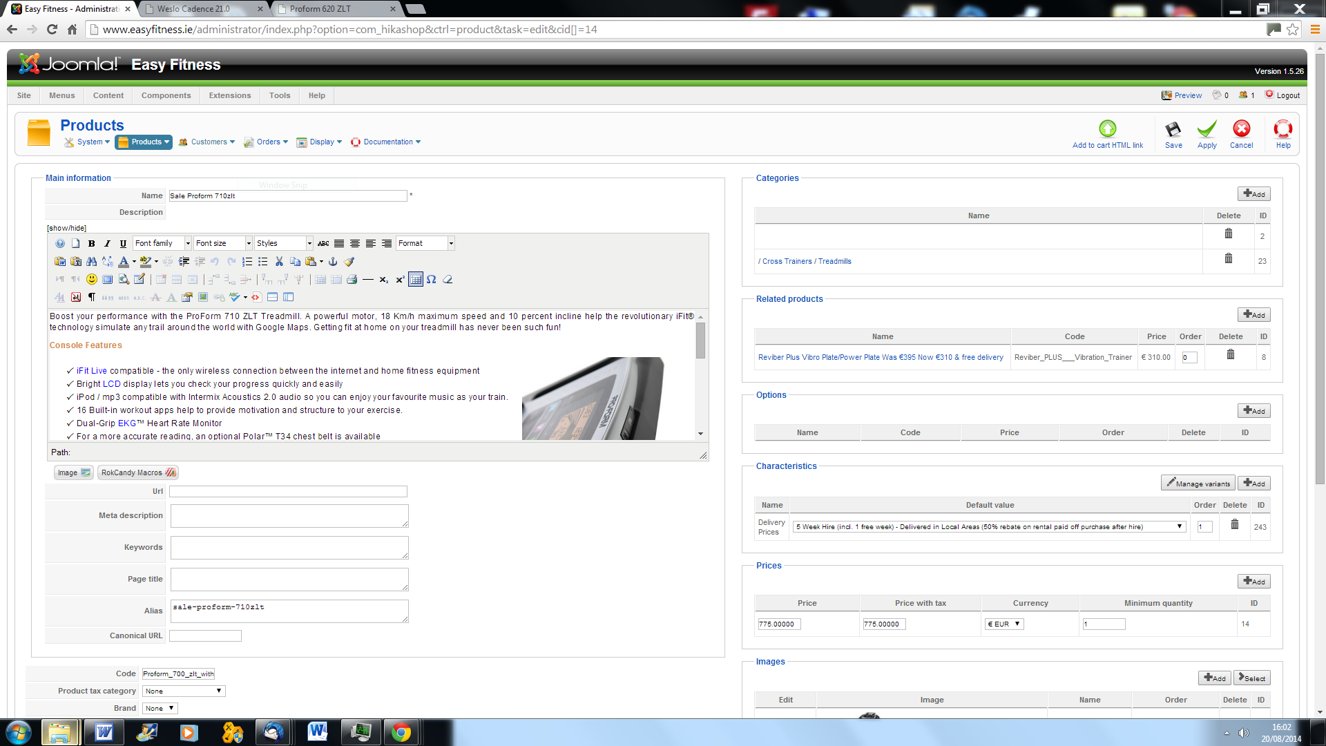Click the Apply green checkmark icon
Screen dimensions: 1326x746
[x=1207, y=130]
